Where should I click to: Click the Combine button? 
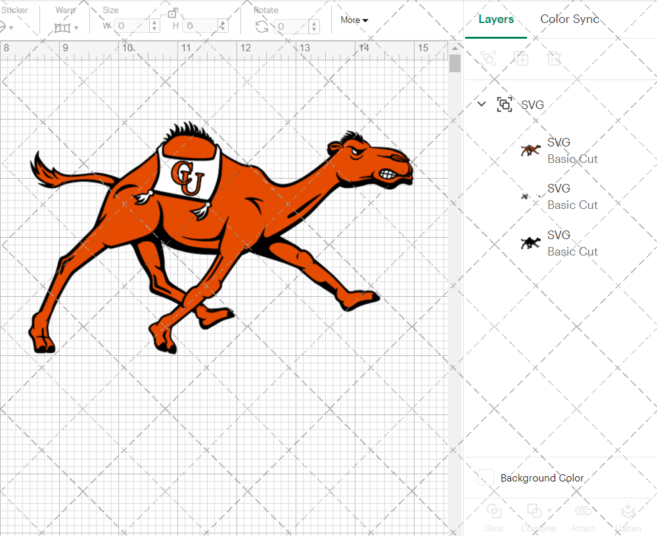(535, 512)
